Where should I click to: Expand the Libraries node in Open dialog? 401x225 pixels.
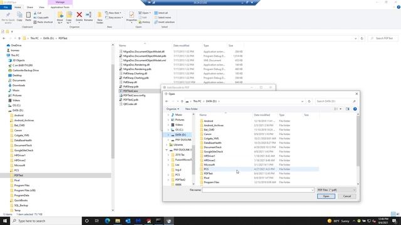pos(167,145)
